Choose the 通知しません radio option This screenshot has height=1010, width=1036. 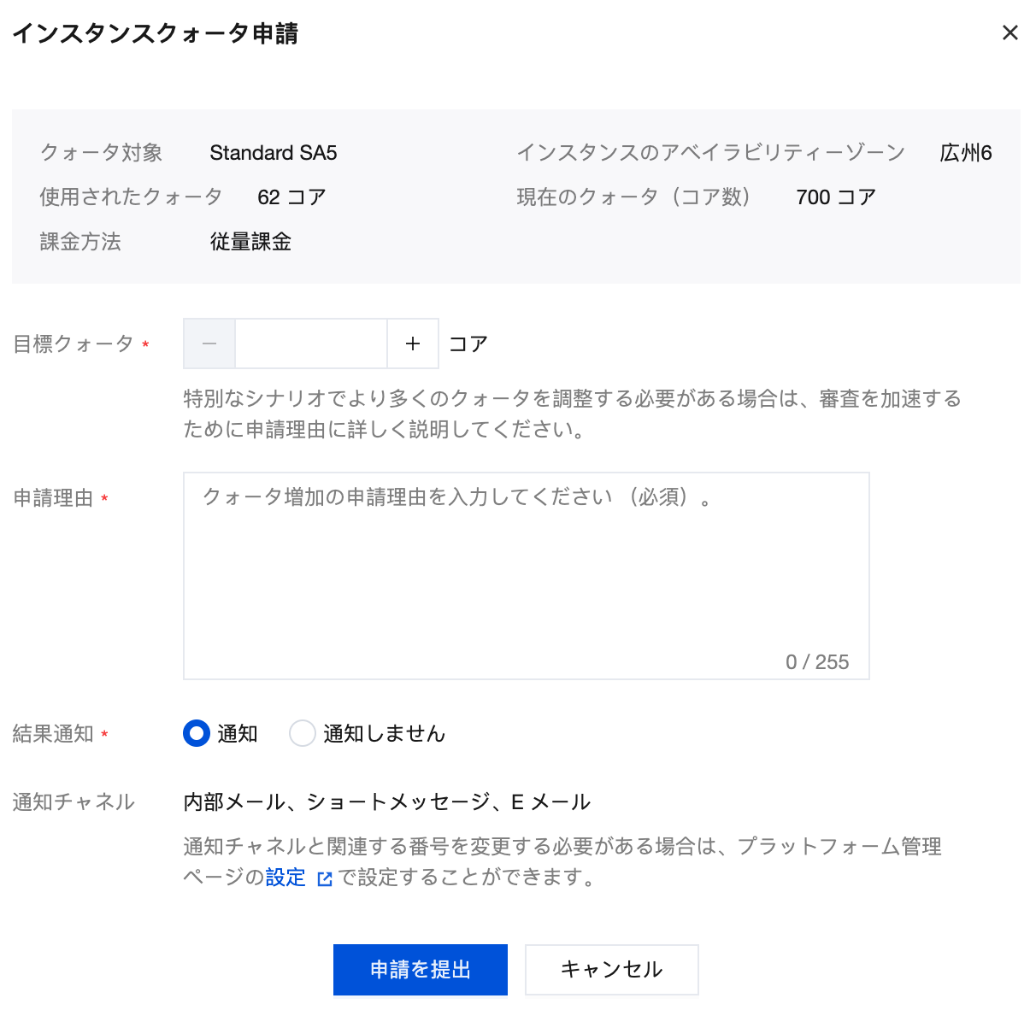tap(303, 733)
